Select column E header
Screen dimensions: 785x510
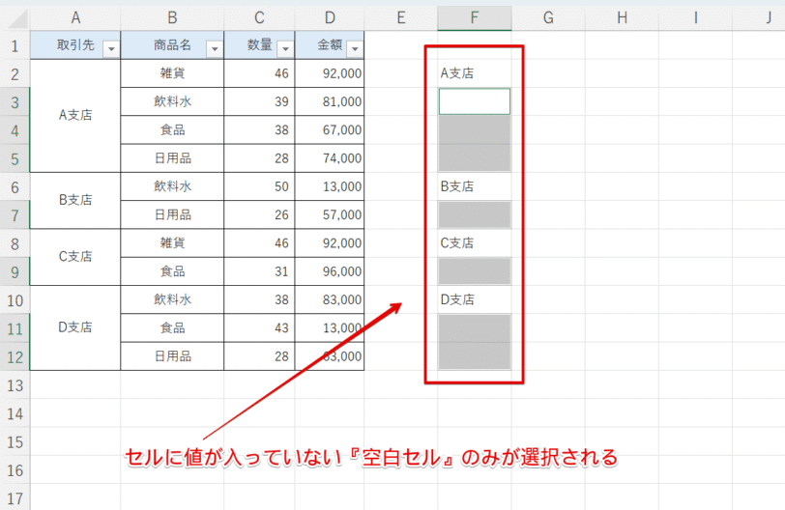click(x=401, y=18)
